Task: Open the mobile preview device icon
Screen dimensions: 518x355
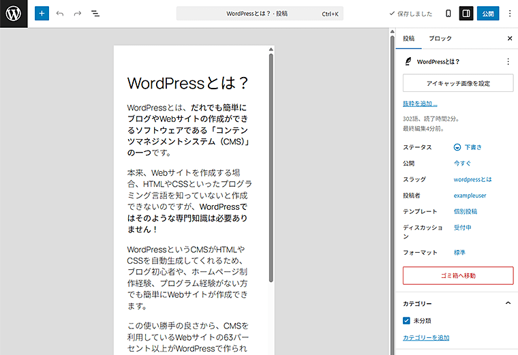Action: 448,14
